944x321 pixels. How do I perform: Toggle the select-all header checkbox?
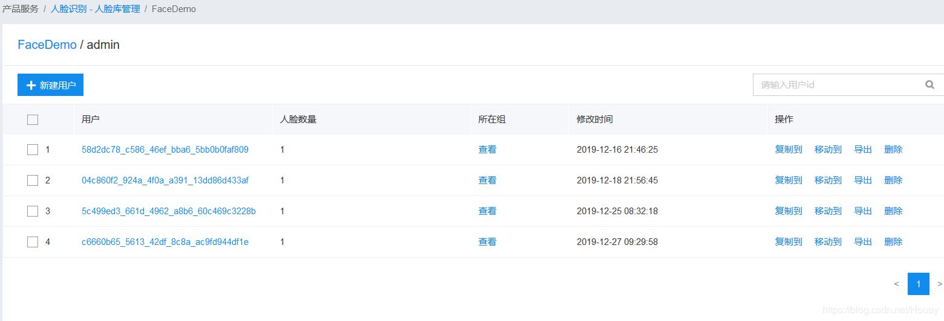[33, 119]
